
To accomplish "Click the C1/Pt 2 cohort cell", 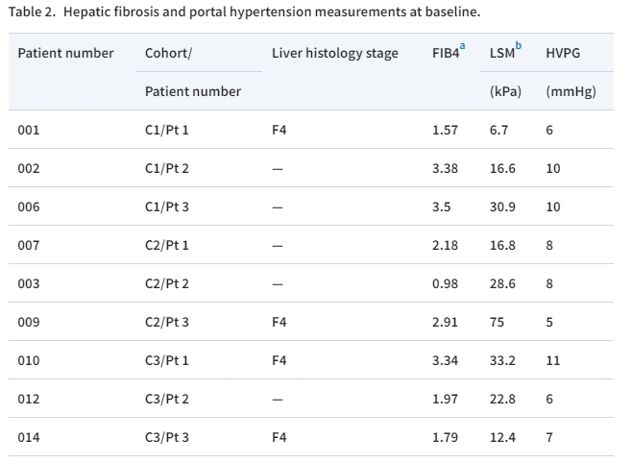I will tap(167, 168).
